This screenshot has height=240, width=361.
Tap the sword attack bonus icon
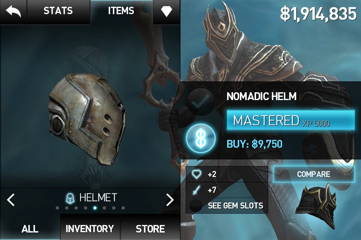[x=196, y=190]
